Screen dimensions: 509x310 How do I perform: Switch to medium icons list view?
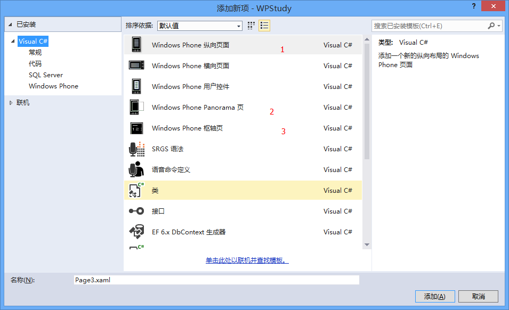[x=264, y=26]
